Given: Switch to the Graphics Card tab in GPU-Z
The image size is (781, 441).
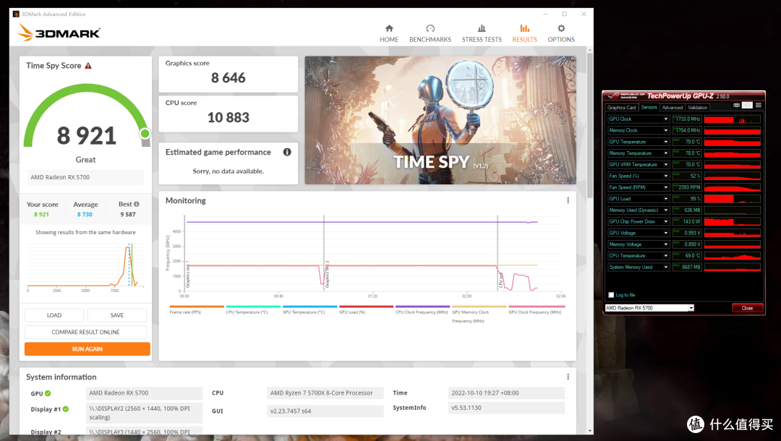Looking at the screenshot, I should 621,108.
